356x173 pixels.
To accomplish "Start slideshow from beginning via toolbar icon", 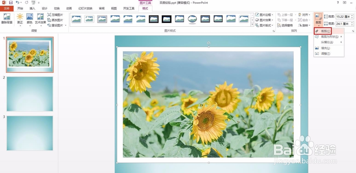I will [33, 2].
